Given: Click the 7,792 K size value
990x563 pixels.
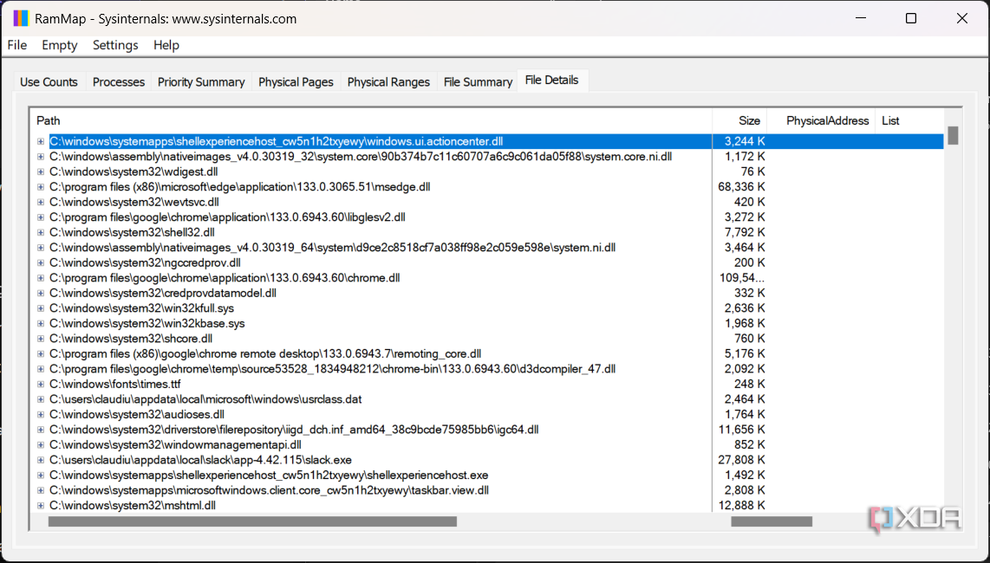Looking at the screenshot, I should tap(745, 232).
